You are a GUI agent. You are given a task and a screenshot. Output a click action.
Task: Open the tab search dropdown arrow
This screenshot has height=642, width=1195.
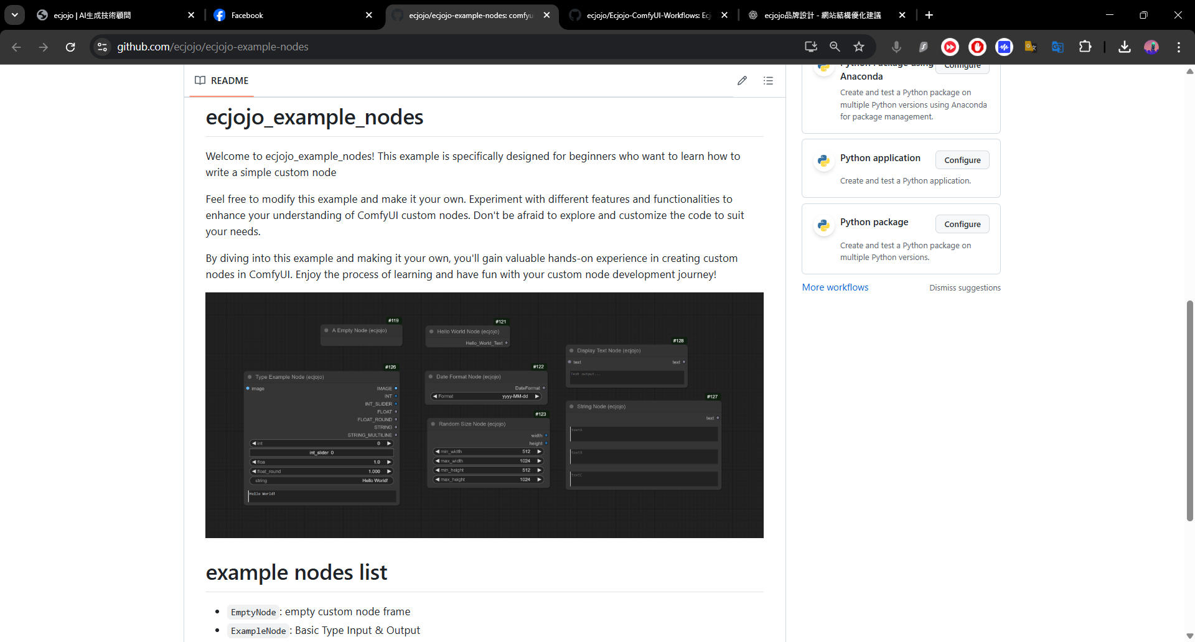pyautogui.click(x=14, y=15)
